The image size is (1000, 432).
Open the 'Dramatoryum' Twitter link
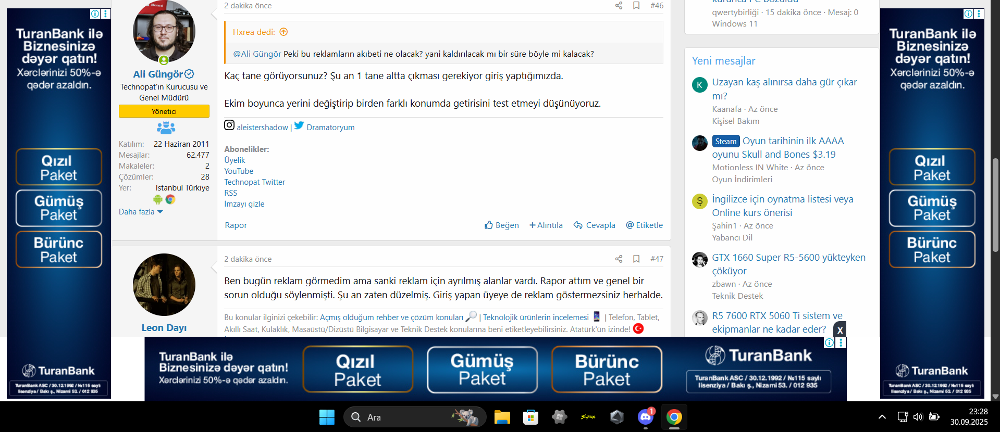pos(330,128)
